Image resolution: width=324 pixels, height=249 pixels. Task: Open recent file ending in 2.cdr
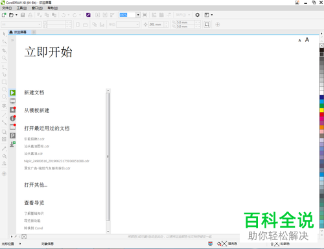coord(34,139)
